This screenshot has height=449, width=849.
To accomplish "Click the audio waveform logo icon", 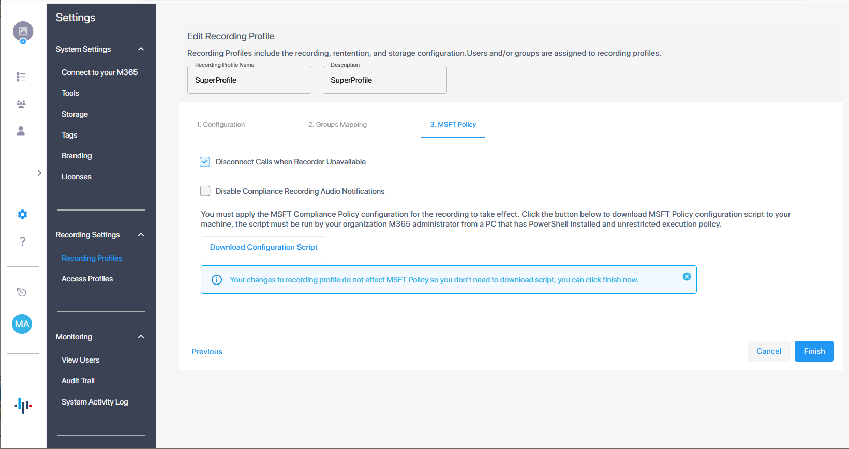I will tap(23, 406).
